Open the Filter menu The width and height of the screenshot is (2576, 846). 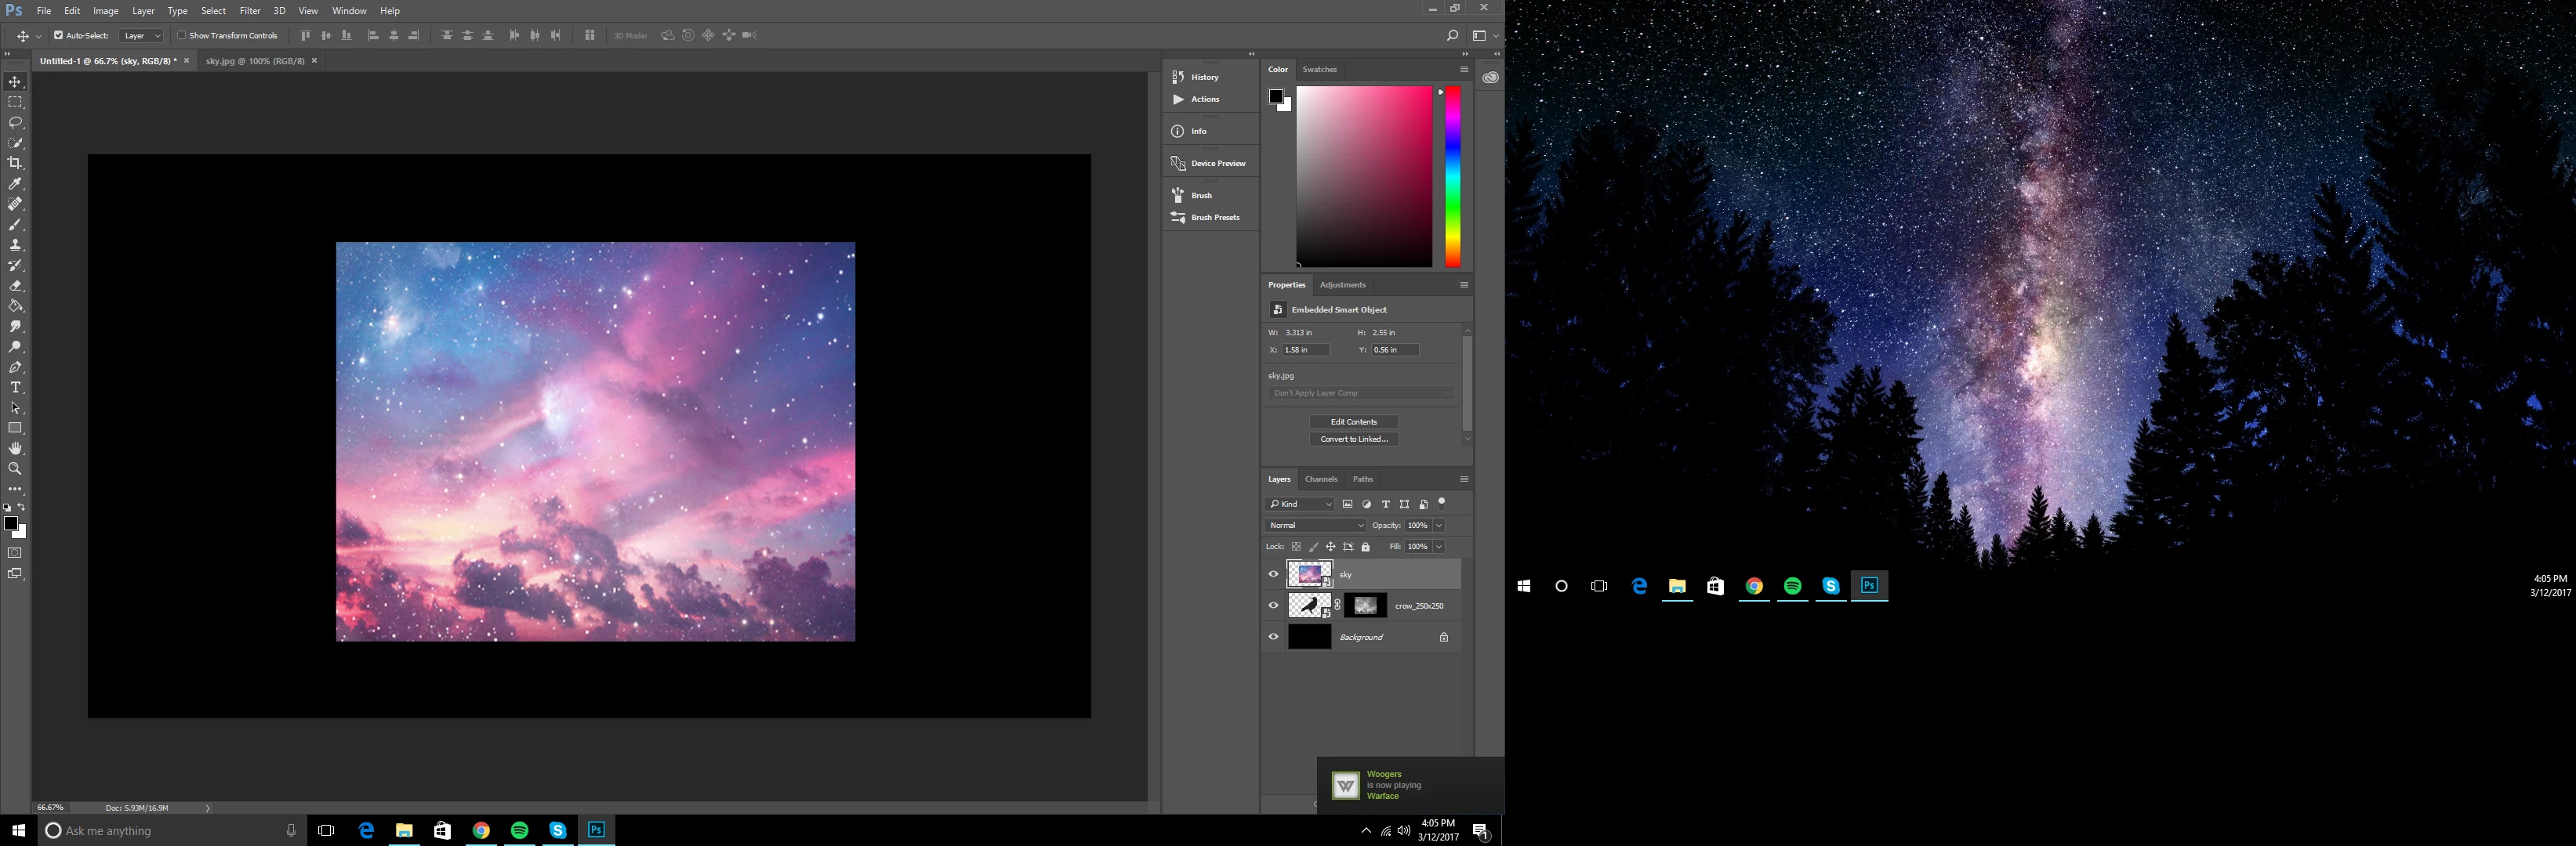coord(250,11)
